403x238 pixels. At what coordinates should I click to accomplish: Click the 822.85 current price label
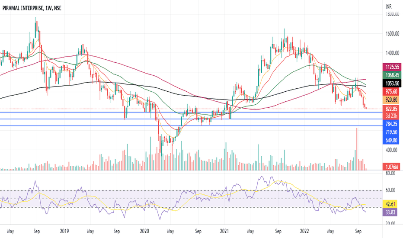pyautogui.click(x=391, y=109)
